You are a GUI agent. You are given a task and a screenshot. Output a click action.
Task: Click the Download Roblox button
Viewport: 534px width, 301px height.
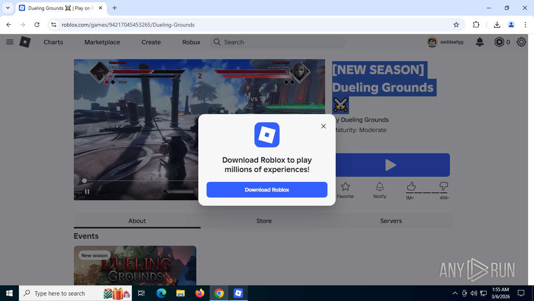267,190
